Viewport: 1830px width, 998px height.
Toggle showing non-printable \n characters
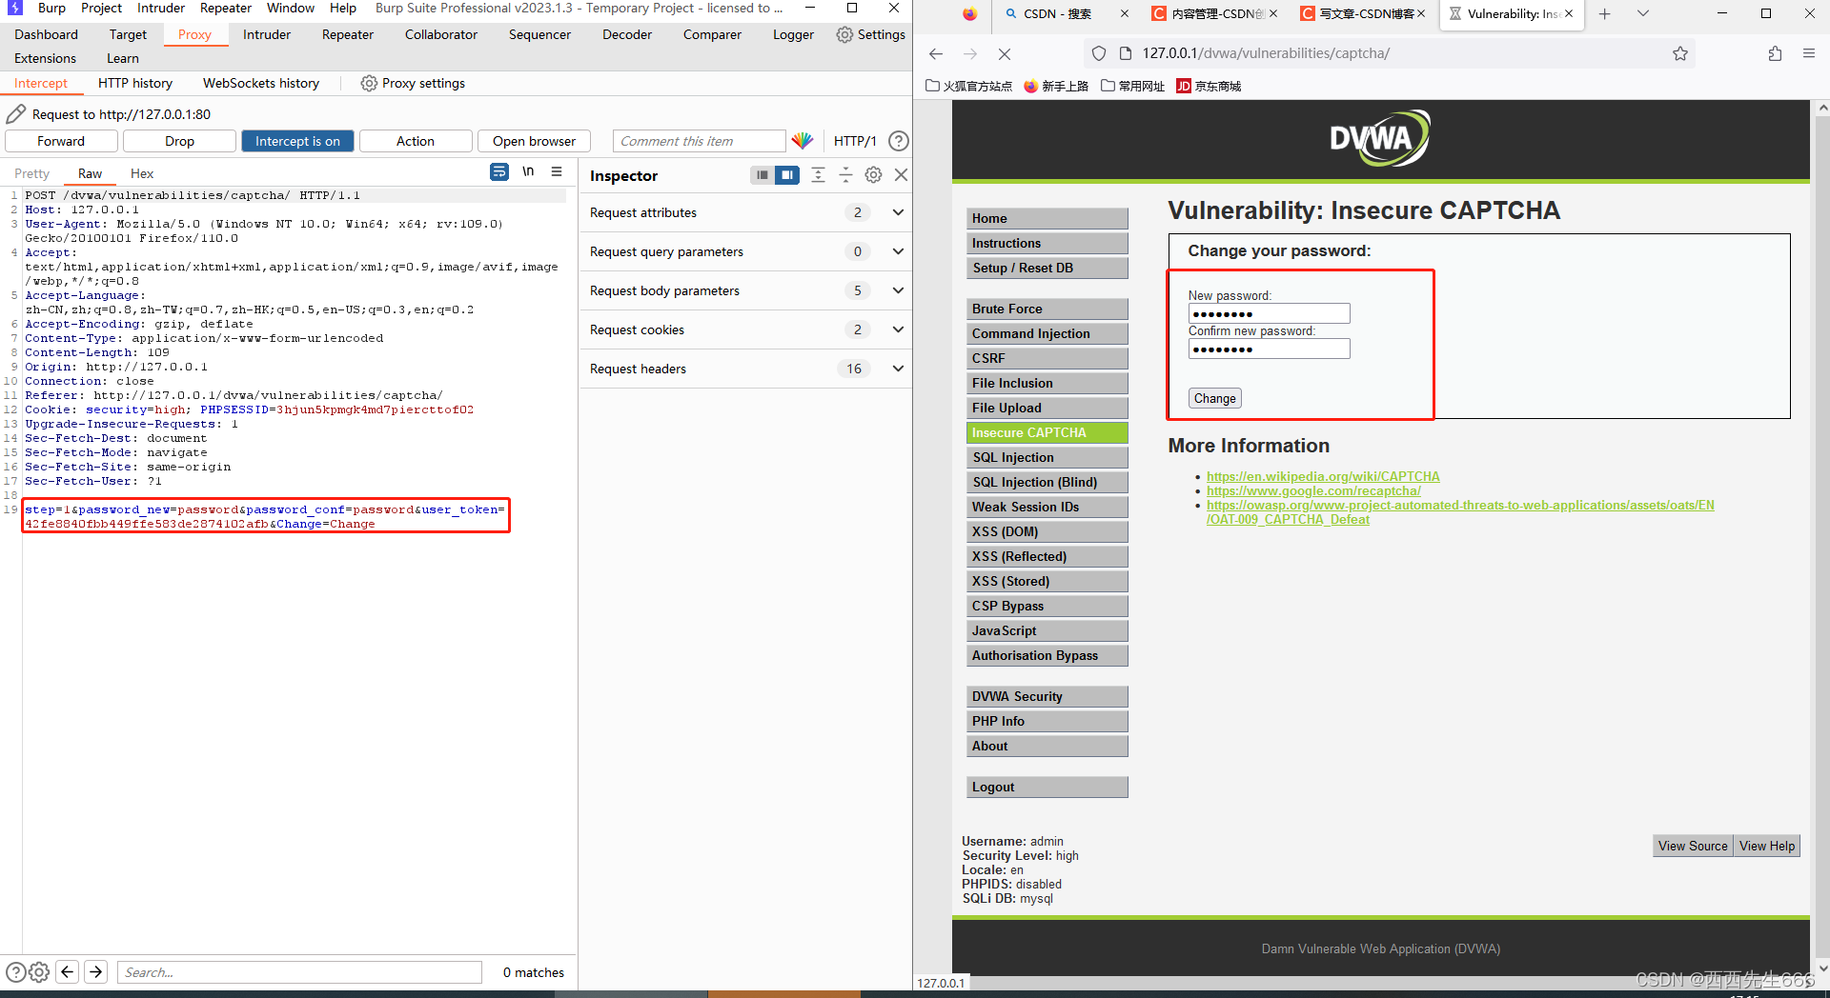528,172
